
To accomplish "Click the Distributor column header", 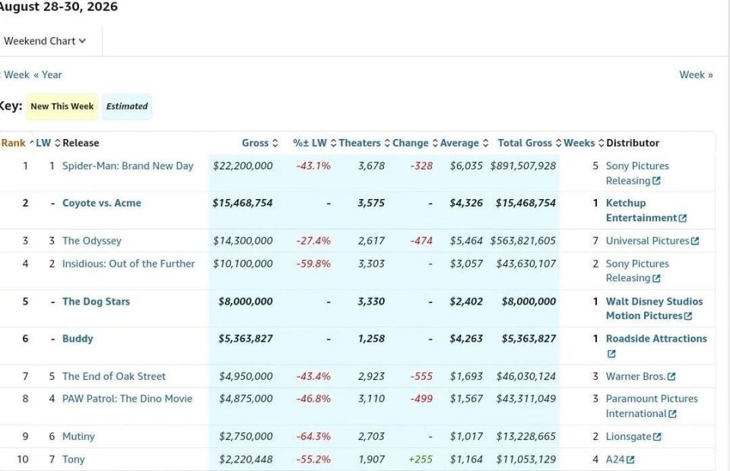I will [x=633, y=143].
